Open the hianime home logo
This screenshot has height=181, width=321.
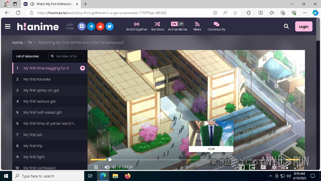point(38,26)
